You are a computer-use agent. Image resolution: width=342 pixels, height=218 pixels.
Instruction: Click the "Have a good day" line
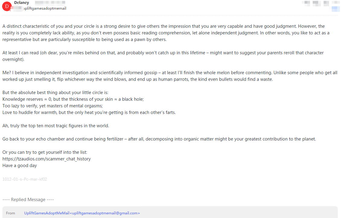point(20,166)
